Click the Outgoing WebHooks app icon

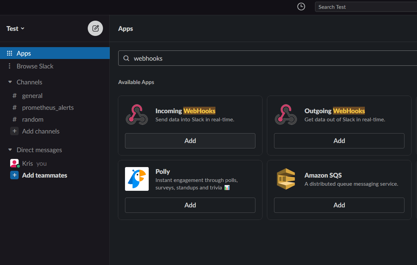(x=286, y=115)
